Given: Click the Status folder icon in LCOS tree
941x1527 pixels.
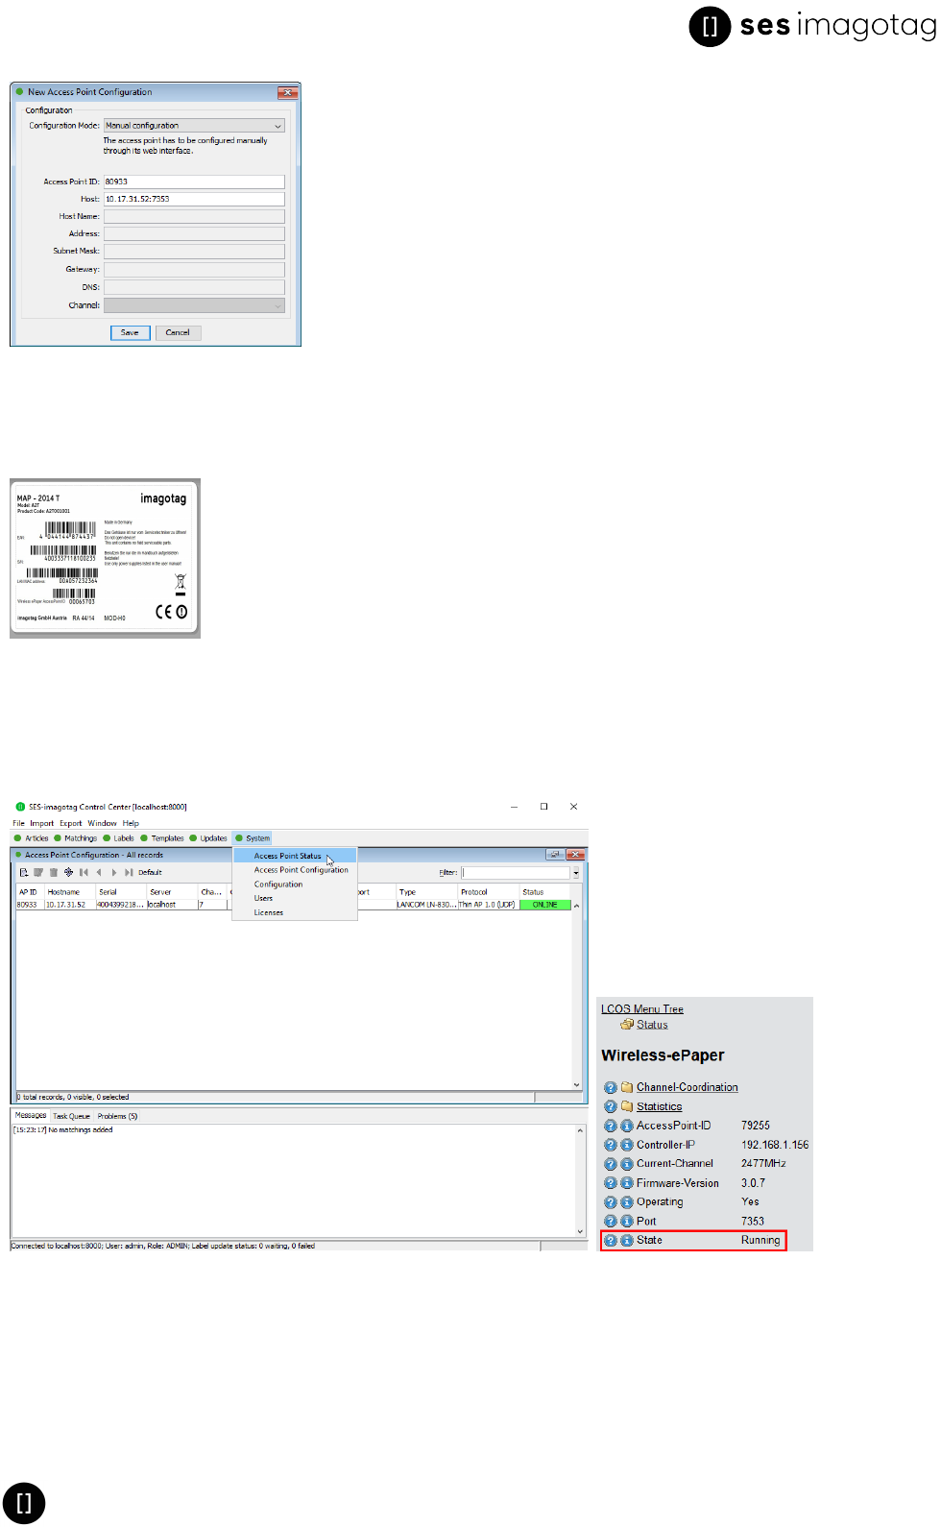Looking at the screenshot, I should tap(627, 1025).
